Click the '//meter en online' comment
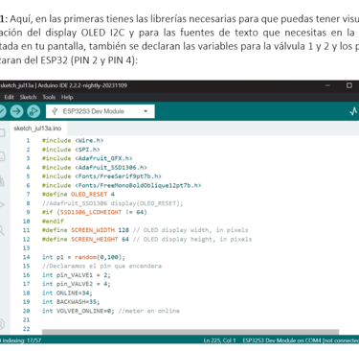359x351 pixels. point(148,311)
